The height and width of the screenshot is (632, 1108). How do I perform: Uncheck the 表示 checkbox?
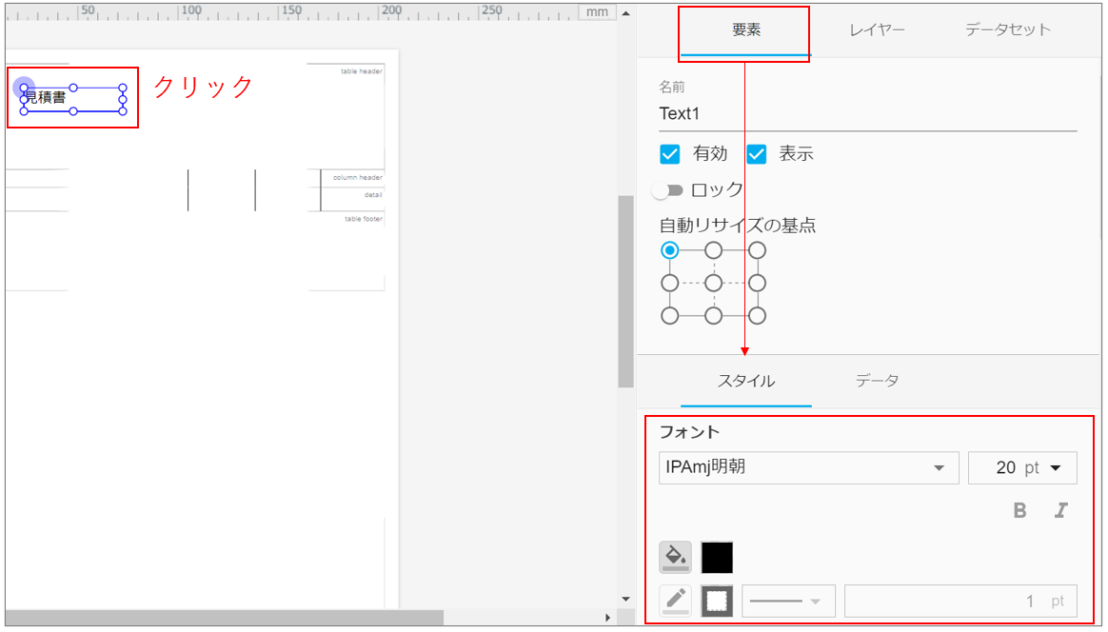(x=757, y=154)
